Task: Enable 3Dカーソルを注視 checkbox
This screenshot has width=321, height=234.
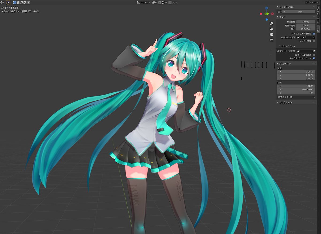Action: (x=314, y=55)
